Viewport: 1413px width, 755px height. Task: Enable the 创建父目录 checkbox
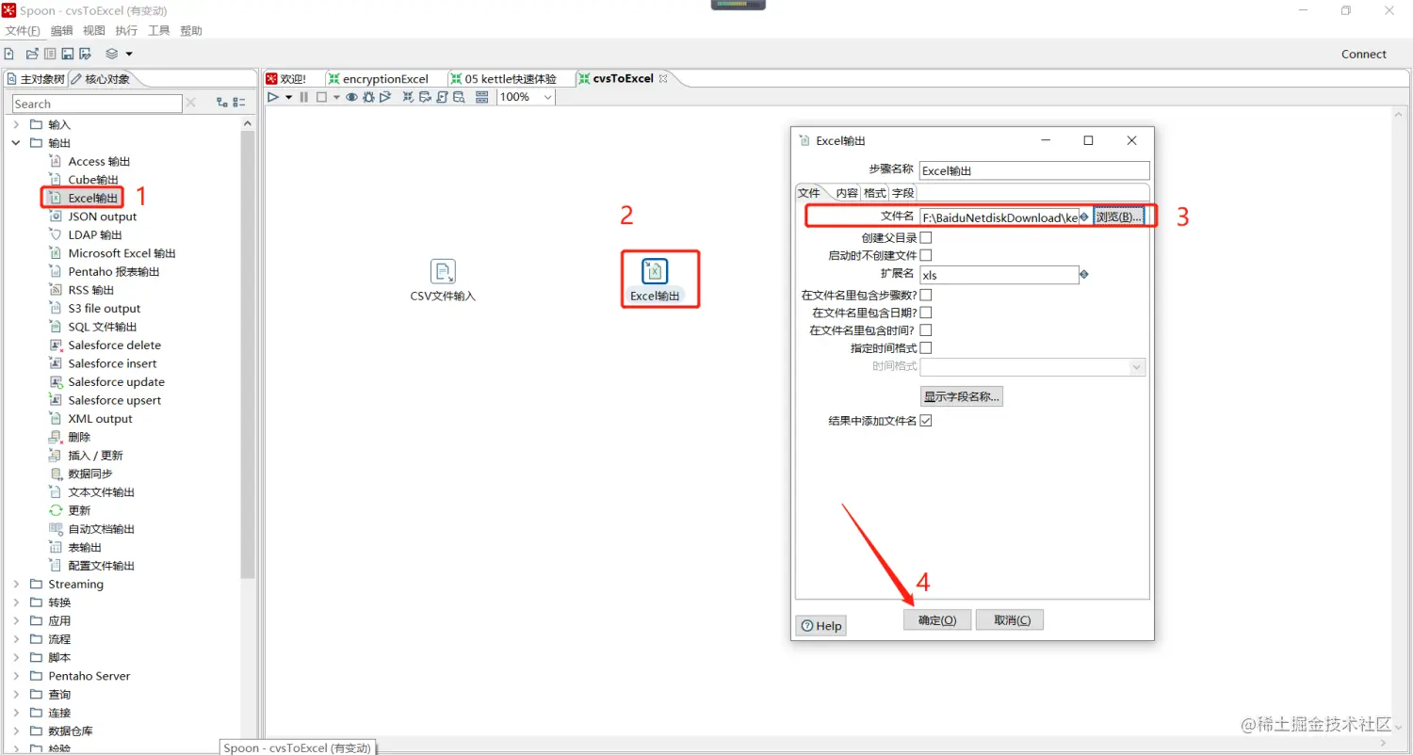pos(926,237)
